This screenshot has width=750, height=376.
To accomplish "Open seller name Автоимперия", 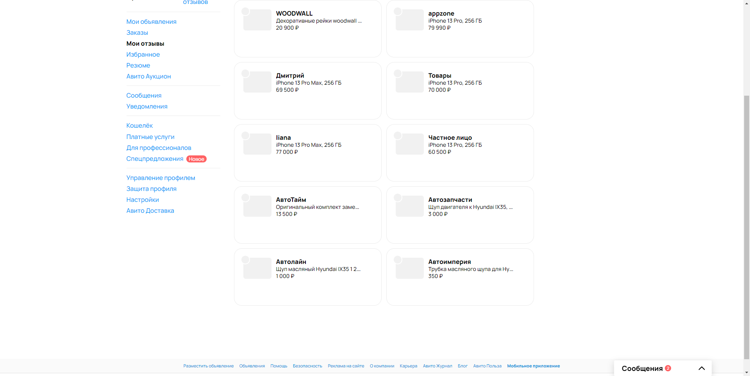I will pos(450,262).
